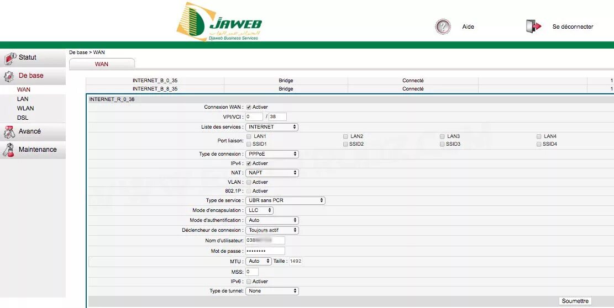Open the Type de service dropdown
Image resolution: width=614 pixels, height=308 pixels.
tap(285, 200)
